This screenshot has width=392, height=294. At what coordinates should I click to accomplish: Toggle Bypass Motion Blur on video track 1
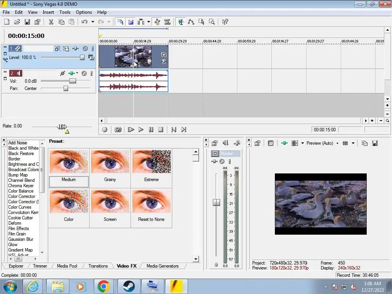pos(57,49)
